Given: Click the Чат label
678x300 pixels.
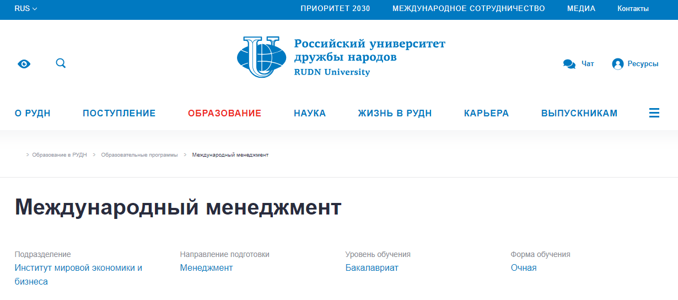Looking at the screenshot, I should [588, 64].
